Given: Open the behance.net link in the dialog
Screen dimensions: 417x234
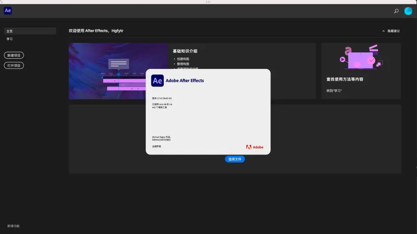Looking at the screenshot, I should click(x=161, y=140).
